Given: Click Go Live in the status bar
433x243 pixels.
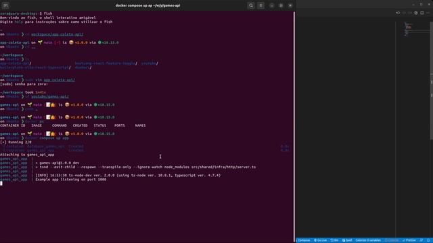Looking at the screenshot, I should click(320, 240).
